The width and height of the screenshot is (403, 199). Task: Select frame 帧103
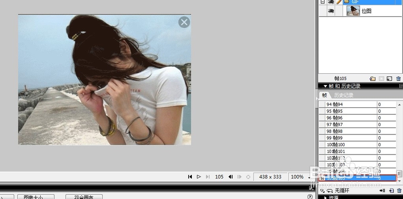(x=357, y=165)
